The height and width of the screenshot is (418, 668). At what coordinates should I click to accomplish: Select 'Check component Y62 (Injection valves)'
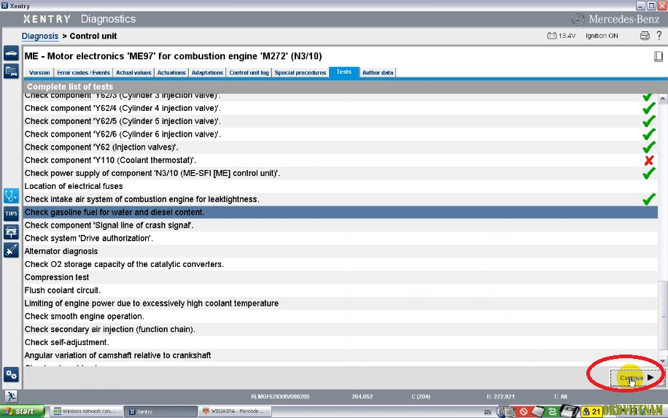coord(341,147)
